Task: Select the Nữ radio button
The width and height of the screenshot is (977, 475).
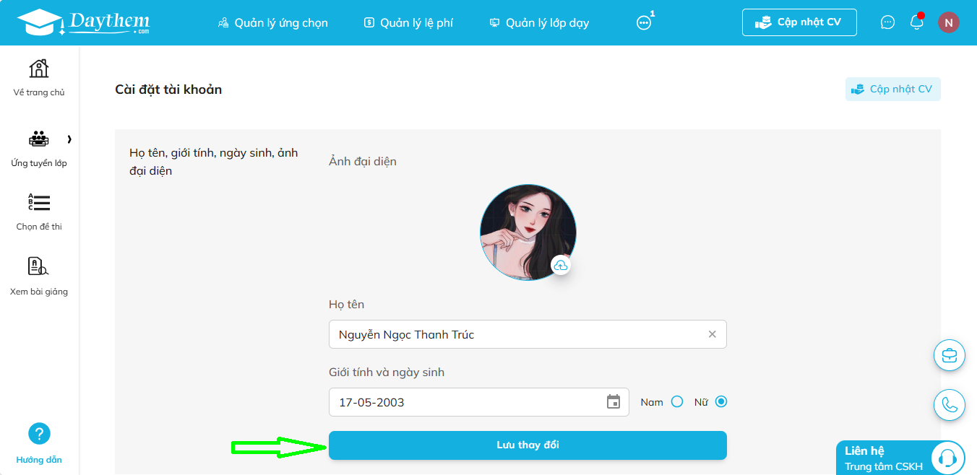Action: (x=721, y=402)
